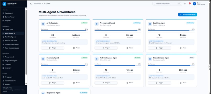Click the Voice Assistant microphone icon
Viewport: 211px width, 94px height.
coord(3,81)
